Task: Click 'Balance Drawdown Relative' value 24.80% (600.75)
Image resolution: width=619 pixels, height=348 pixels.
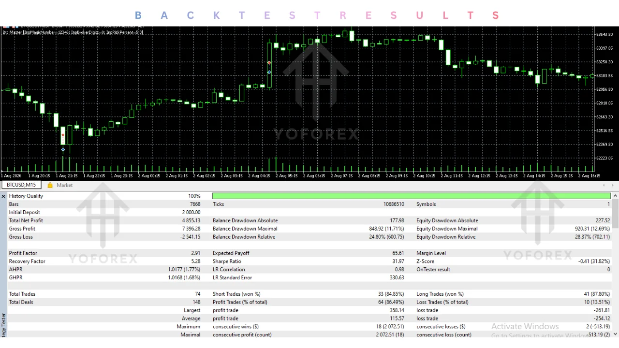Action: pyautogui.click(x=386, y=237)
